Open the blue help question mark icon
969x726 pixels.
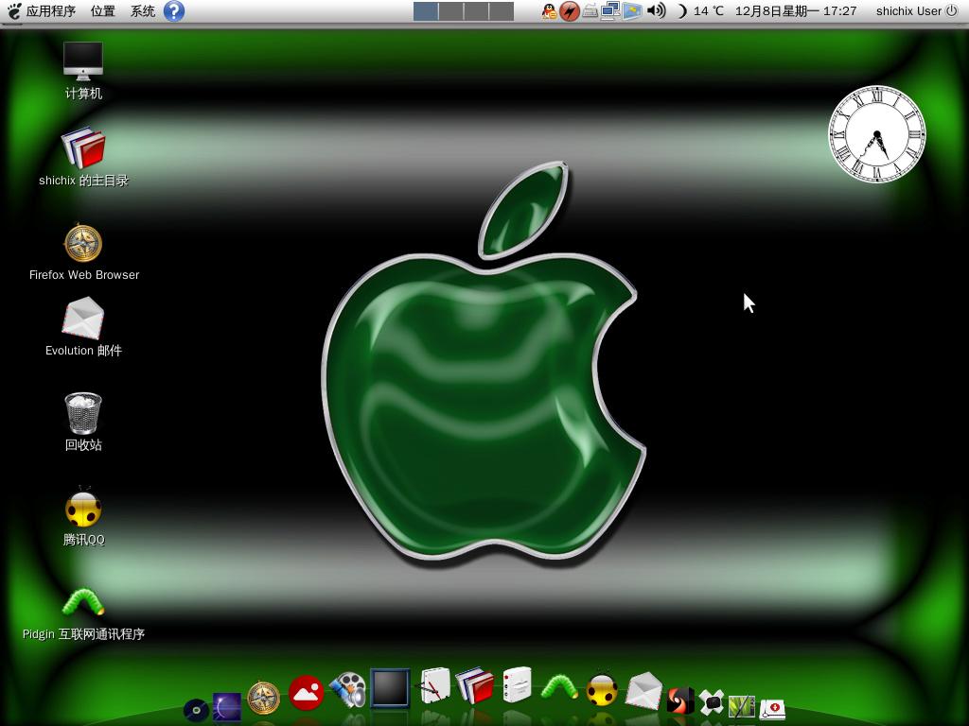tap(174, 11)
